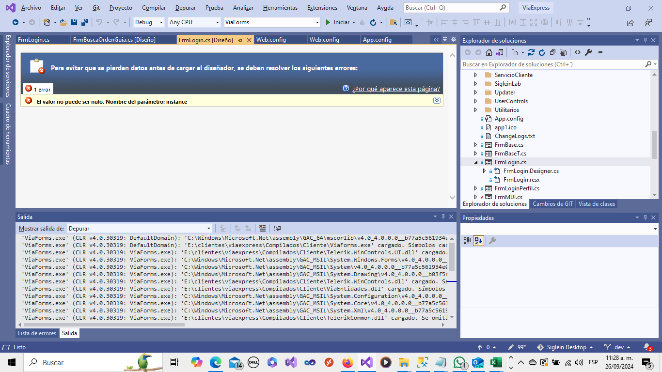
Task: Open the Cuadro de herramientas side panel
Action: coord(8,134)
